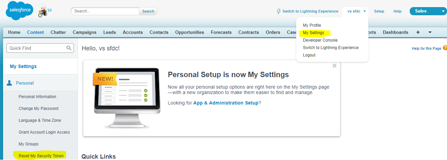Follow the App & Administration Setup link
The height and width of the screenshot is (160, 447).
226,103
